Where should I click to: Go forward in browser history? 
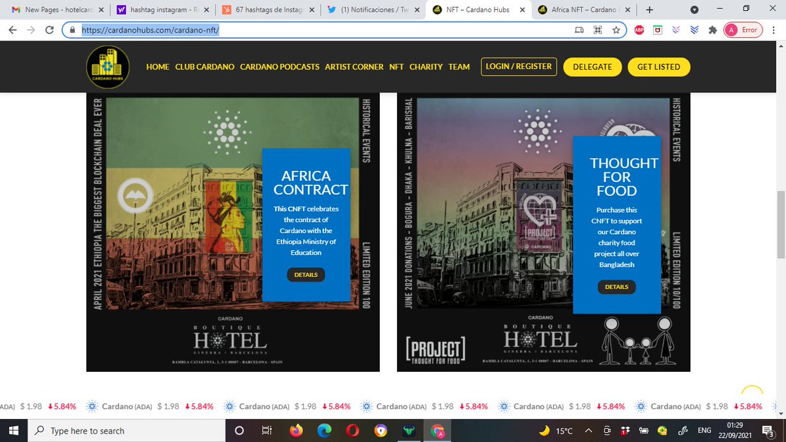tap(31, 30)
